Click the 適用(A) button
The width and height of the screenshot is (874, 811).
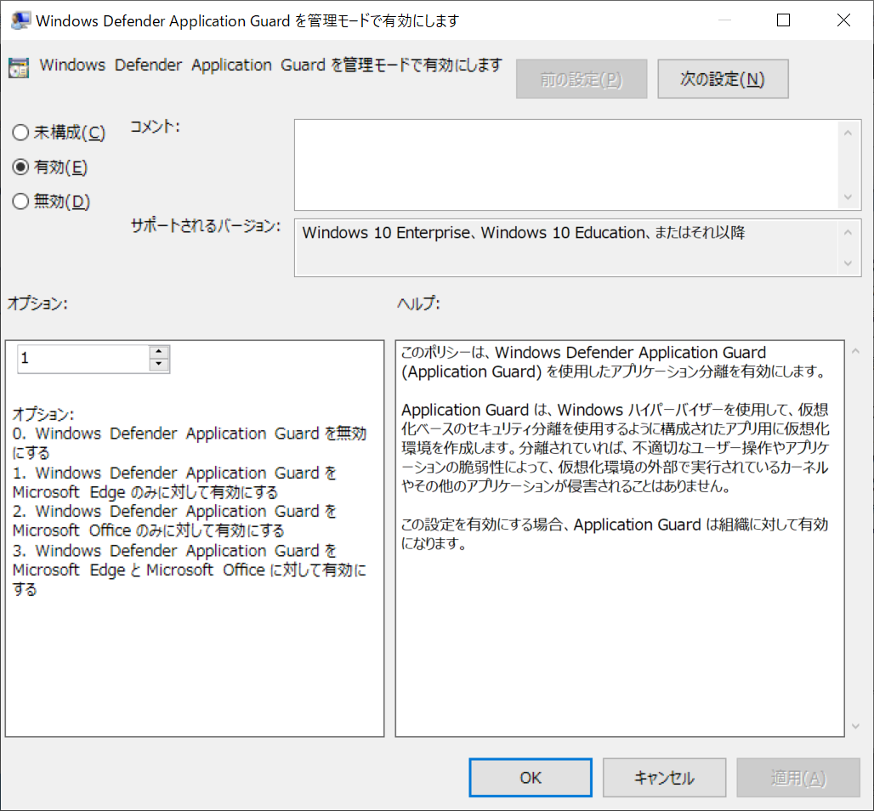(x=798, y=778)
